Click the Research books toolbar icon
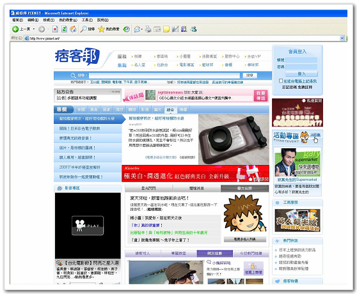This screenshot has height=294, width=357. pos(184,29)
